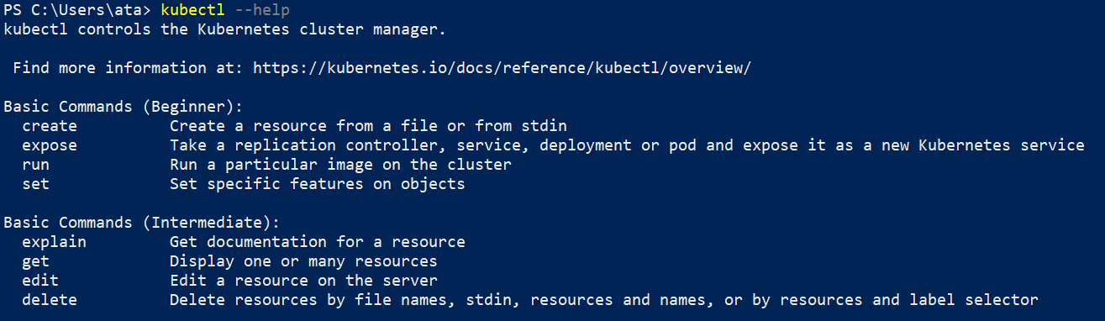
Task: Select the expose command name
Action: (50, 145)
